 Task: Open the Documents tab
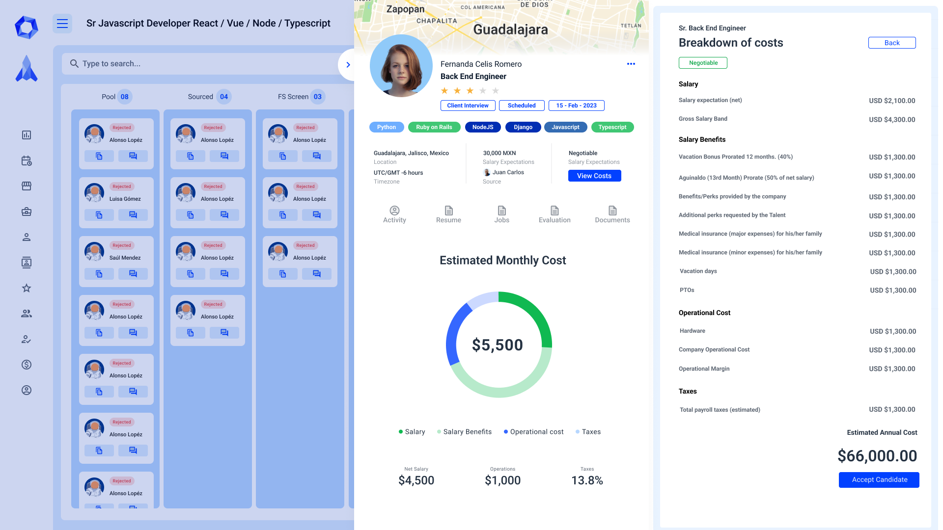pos(612,214)
